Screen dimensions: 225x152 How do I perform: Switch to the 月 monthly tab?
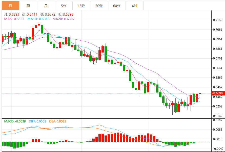tap(46, 6)
